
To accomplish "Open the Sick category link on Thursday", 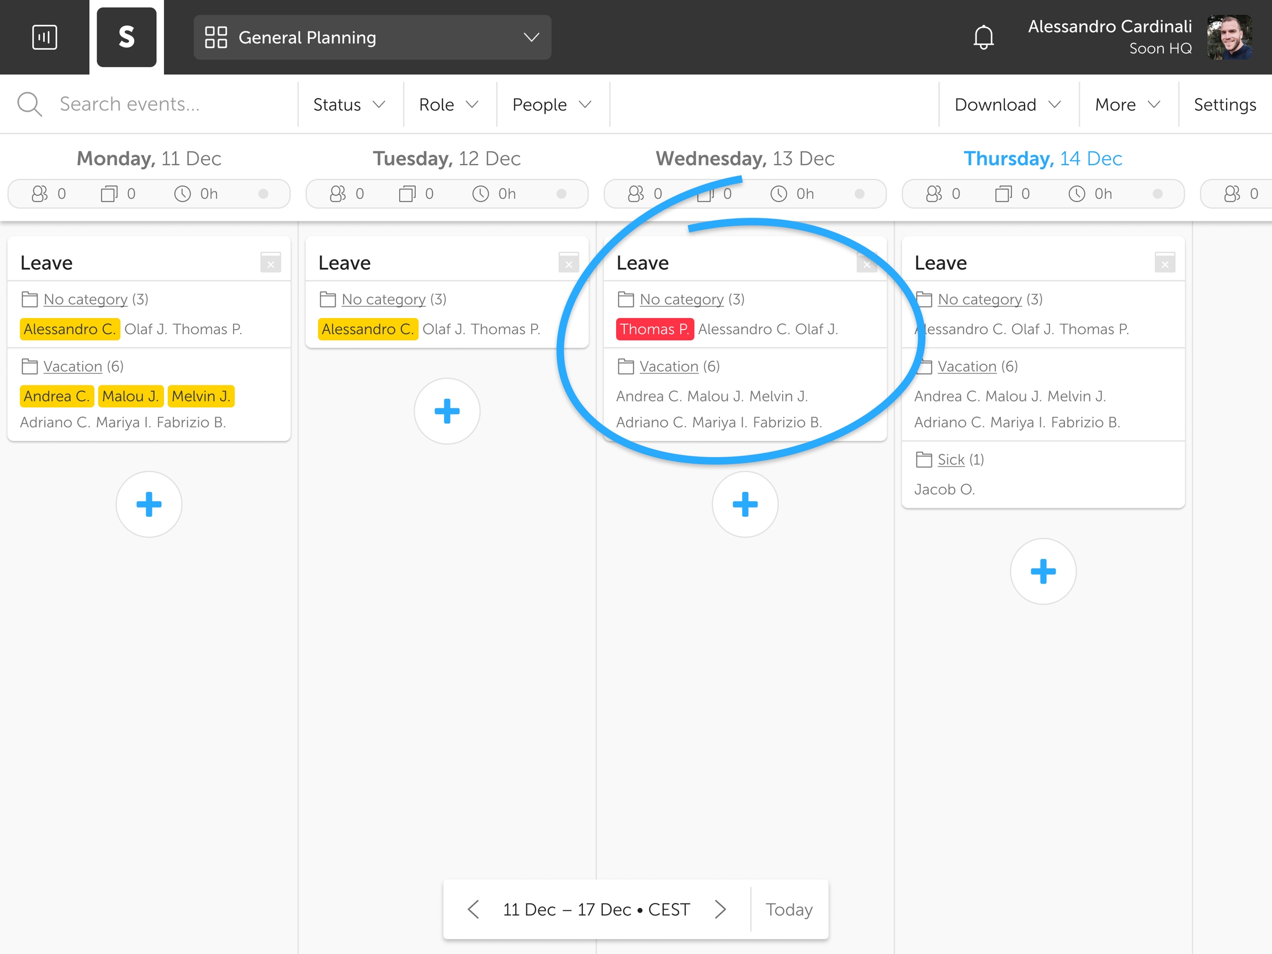I will click(951, 459).
